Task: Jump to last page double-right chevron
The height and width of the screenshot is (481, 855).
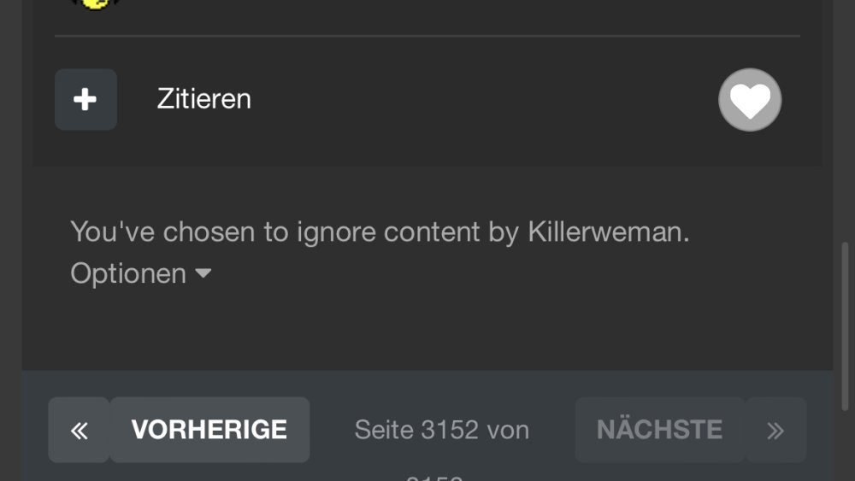Action: [775, 430]
